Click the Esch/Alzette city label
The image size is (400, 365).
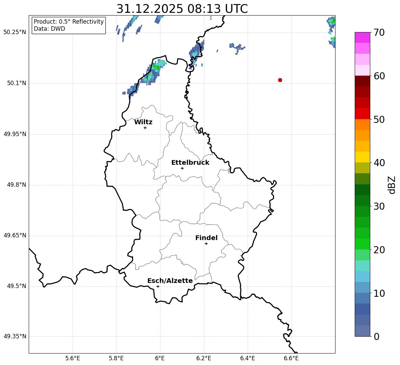click(x=170, y=281)
